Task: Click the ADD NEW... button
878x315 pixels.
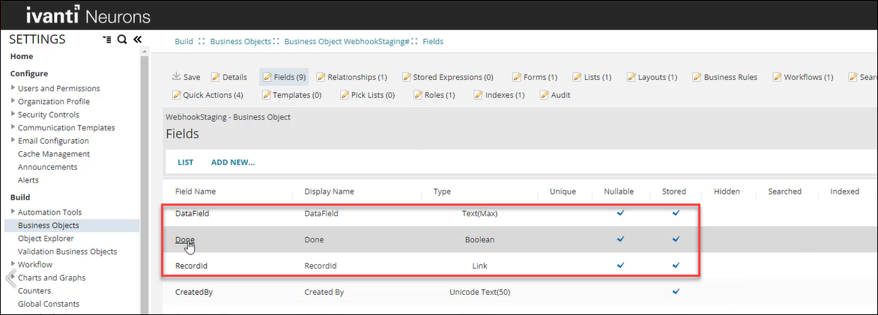Action: click(x=232, y=162)
